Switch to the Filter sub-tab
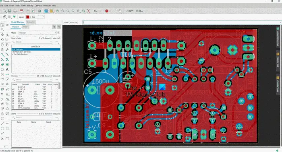Image resolution: width=282 pixels, height=152 pixels. [25, 27]
